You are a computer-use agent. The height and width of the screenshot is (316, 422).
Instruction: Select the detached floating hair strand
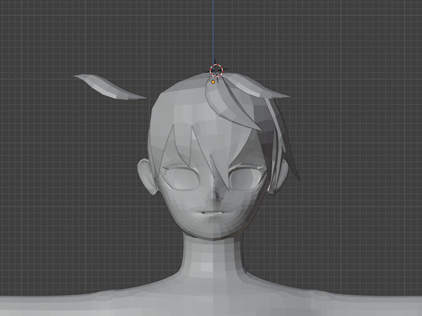[110, 87]
